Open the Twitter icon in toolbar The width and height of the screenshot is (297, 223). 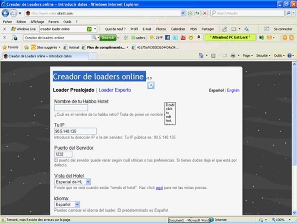point(175,37)
